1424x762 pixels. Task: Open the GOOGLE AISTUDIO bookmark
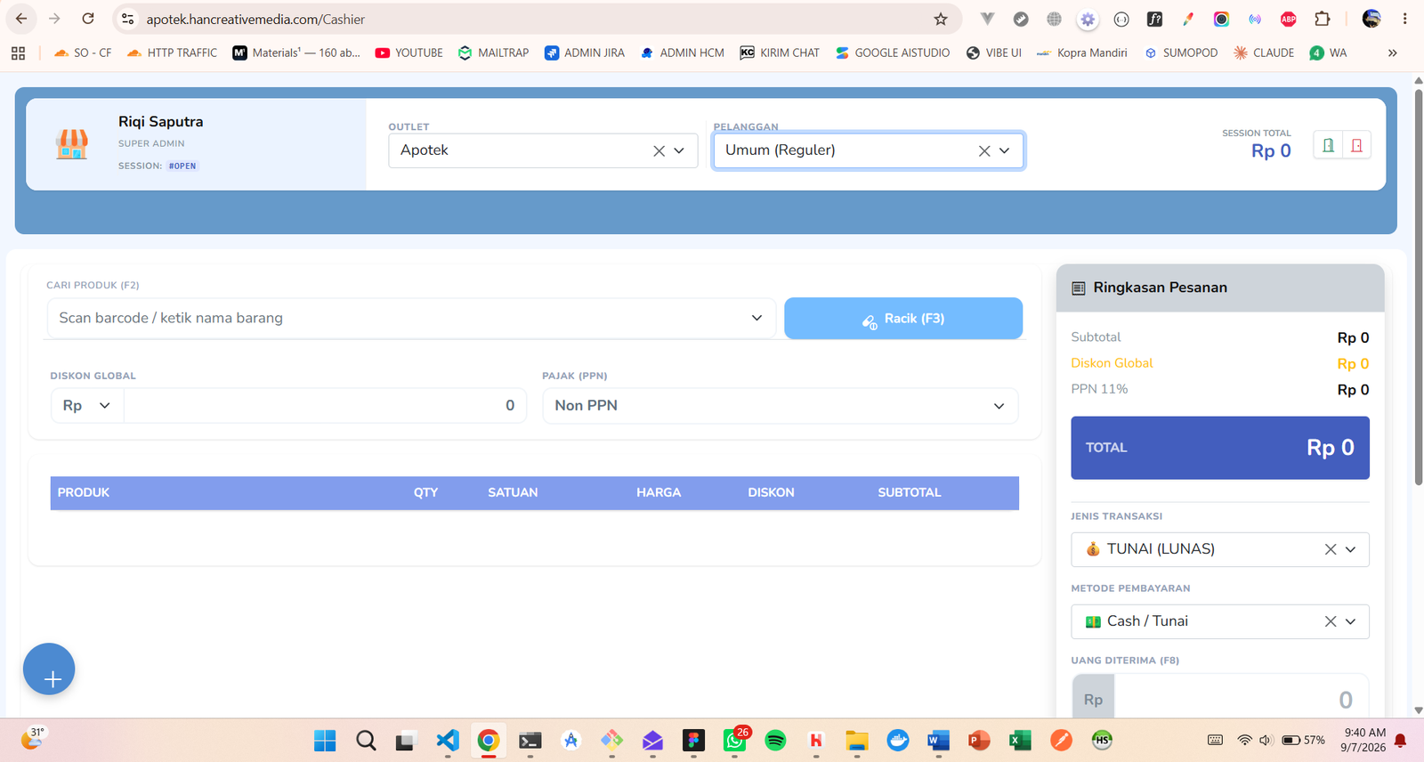[x=893, y=53]
